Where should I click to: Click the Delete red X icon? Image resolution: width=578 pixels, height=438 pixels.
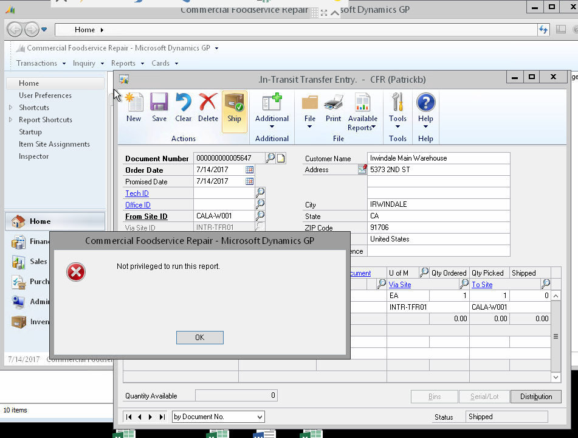(208, 108)
